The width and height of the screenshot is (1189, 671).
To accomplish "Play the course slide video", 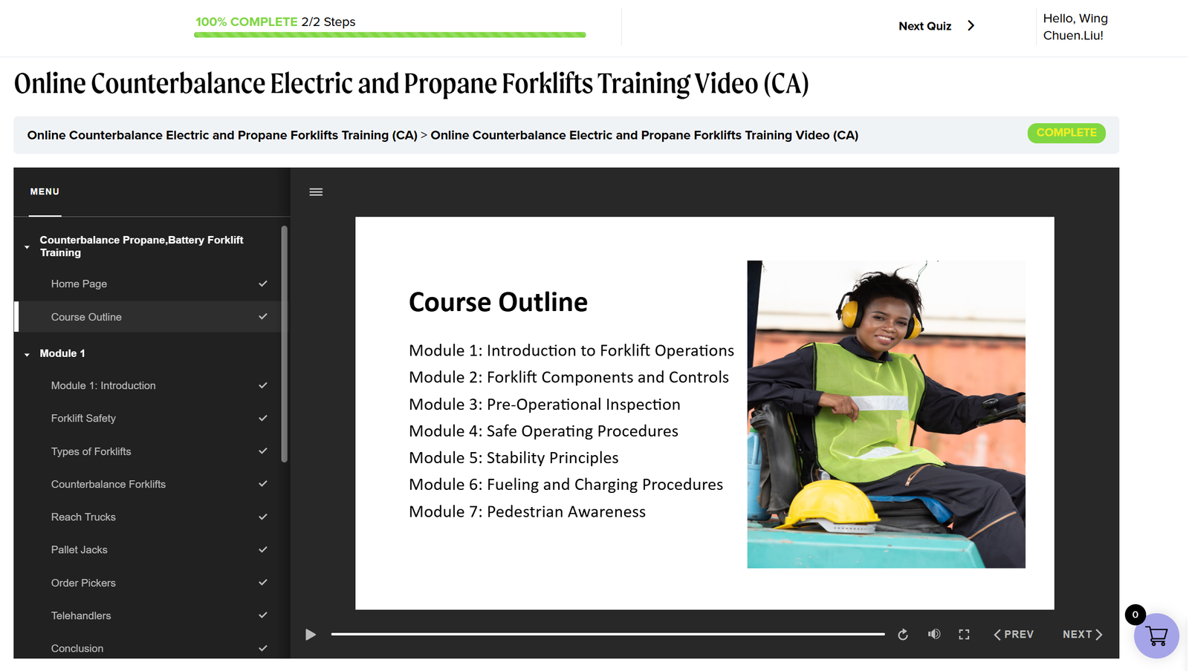I will [311, 635].
